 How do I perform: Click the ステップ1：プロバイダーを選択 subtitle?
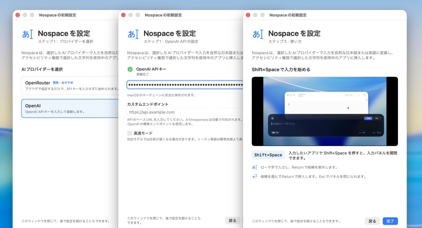[x=66, y=41]
